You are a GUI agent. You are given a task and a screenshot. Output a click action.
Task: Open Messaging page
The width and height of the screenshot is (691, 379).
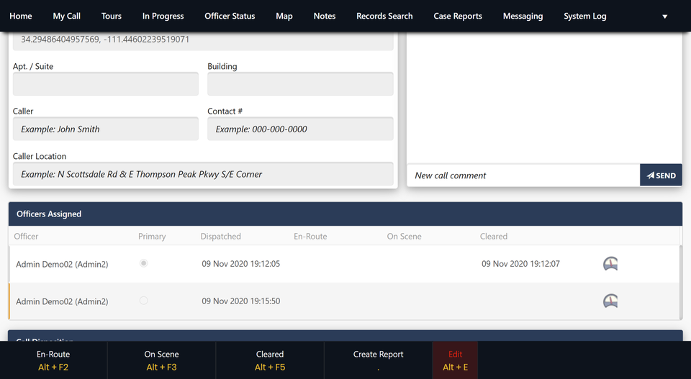click(523, 16)
